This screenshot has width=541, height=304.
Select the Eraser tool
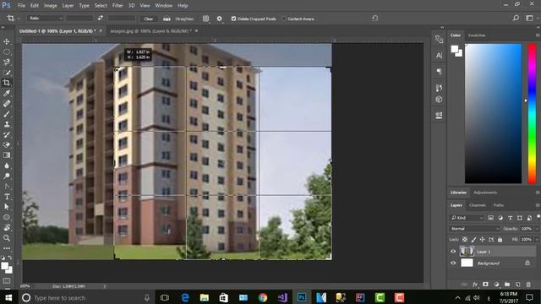(7, 144)
